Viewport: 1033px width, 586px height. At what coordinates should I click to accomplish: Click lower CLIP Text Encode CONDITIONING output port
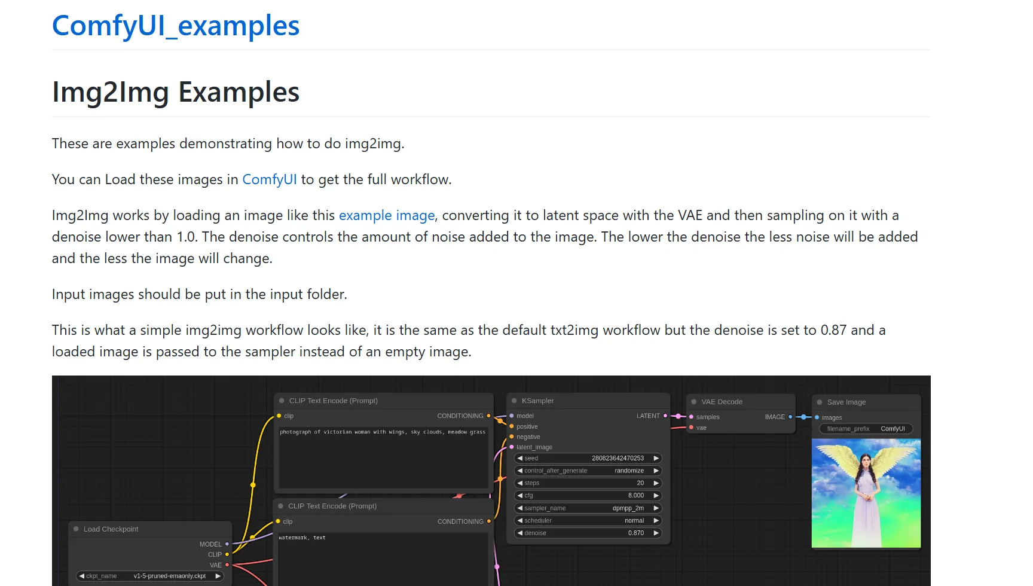pyautogui.click(x=489, y=521)
